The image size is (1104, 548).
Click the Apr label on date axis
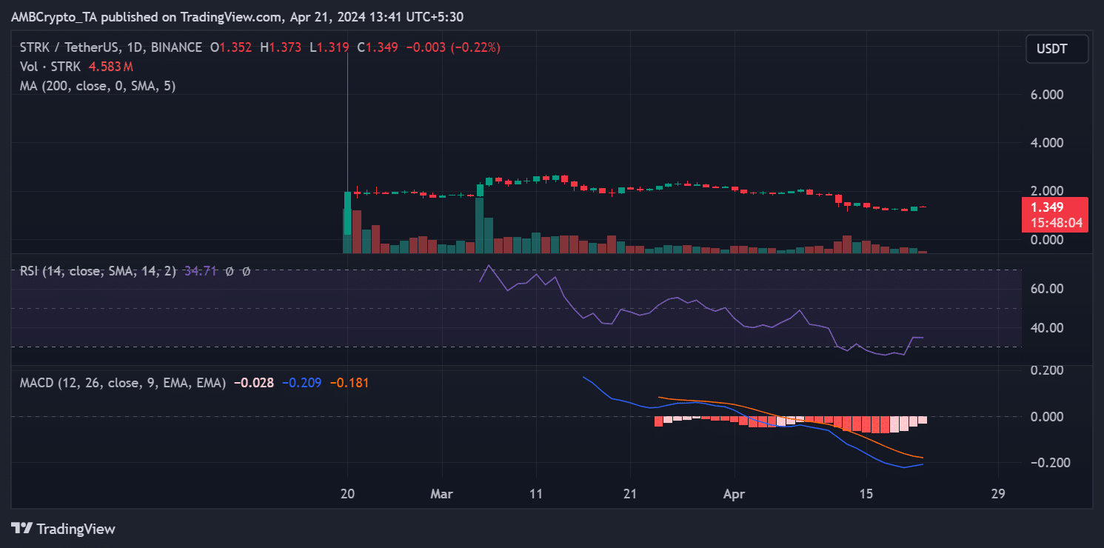click(x=735, y=493)
